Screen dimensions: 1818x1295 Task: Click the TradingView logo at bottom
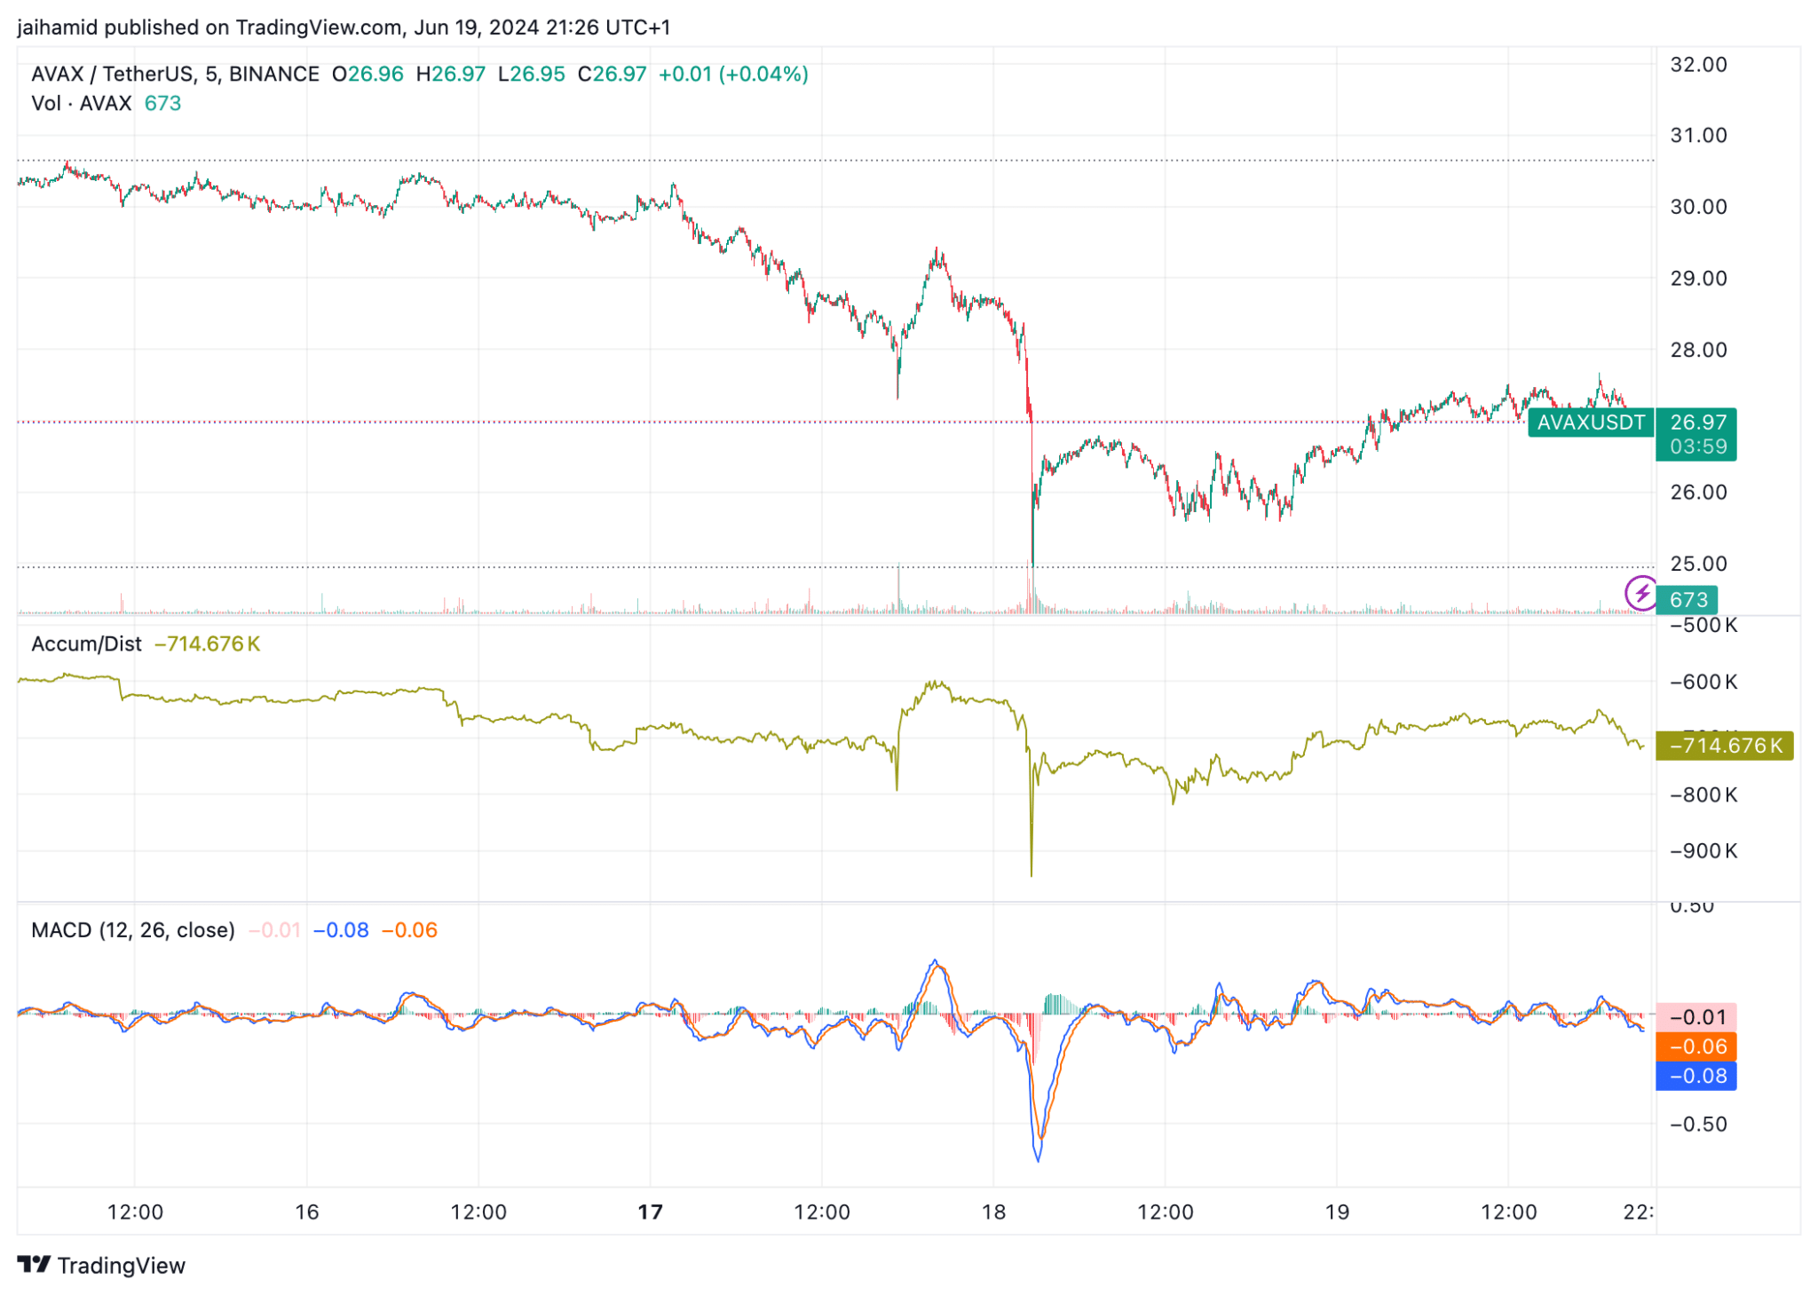click(101, 1265)
